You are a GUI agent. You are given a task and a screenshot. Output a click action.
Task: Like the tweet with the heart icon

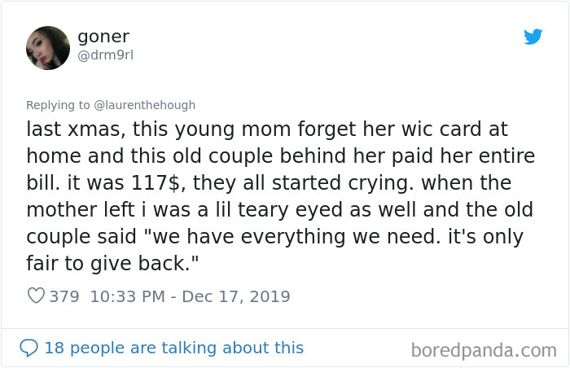[x=36, y=296]
